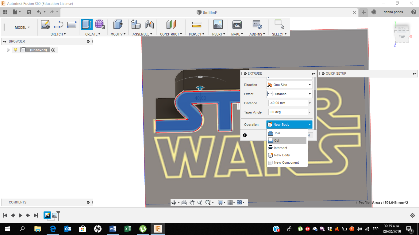
Task: Open timeline settings gear
Action: click(x=413, y=215)
